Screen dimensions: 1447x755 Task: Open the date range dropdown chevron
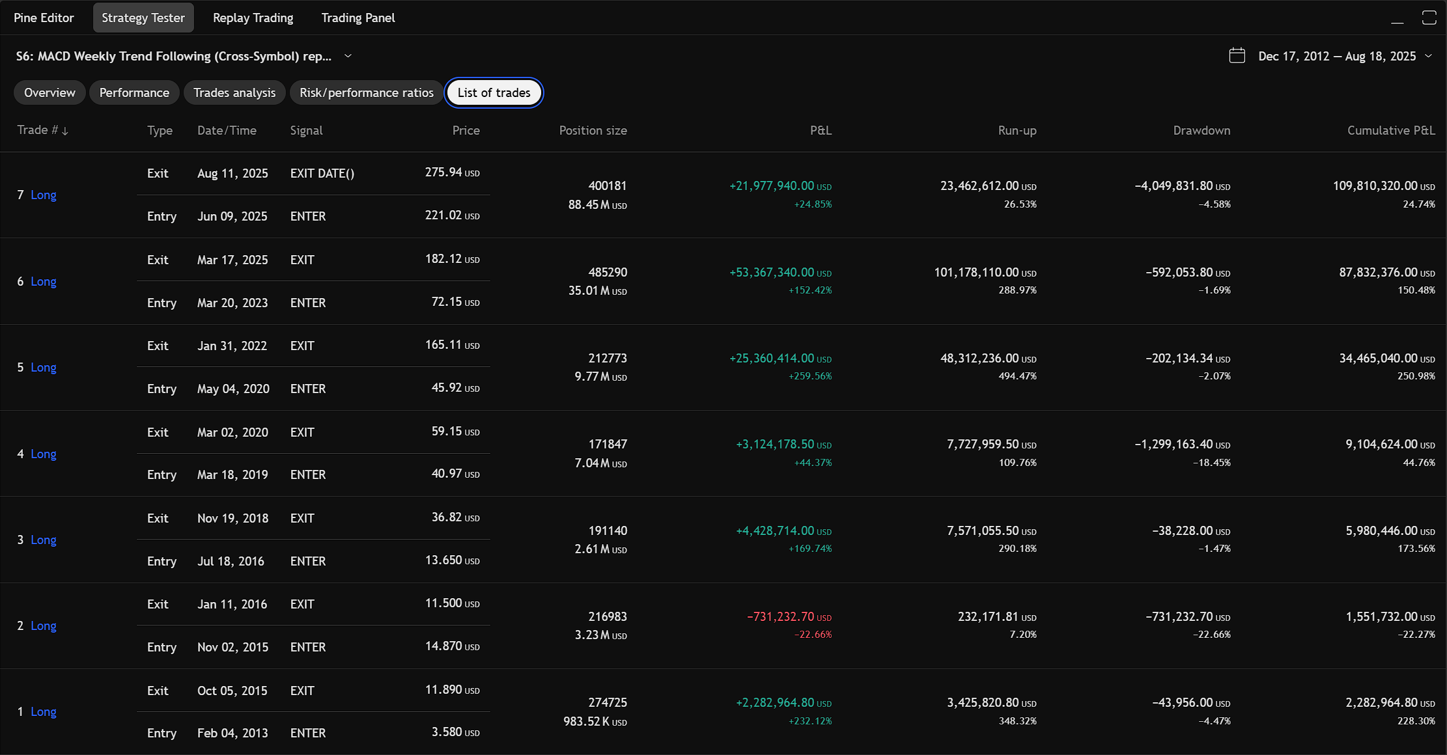click(x=1429, y=56)
